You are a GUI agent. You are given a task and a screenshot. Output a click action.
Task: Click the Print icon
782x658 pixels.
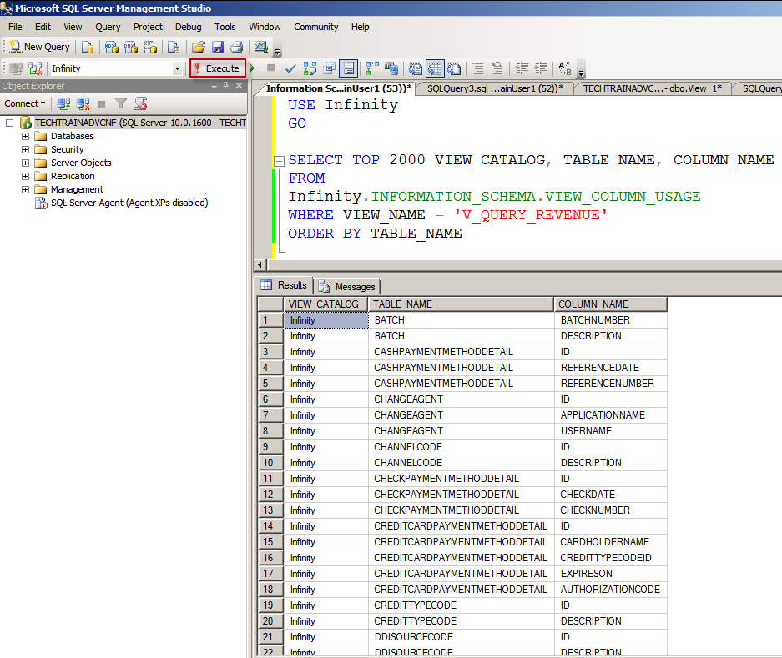[x=237, y=47]
